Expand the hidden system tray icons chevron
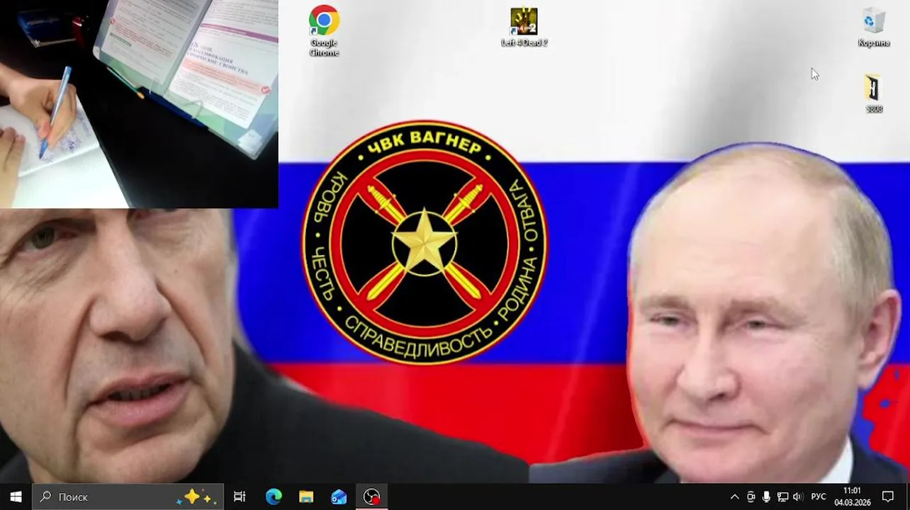The image size is (910, 510). (x=734, y=497)
